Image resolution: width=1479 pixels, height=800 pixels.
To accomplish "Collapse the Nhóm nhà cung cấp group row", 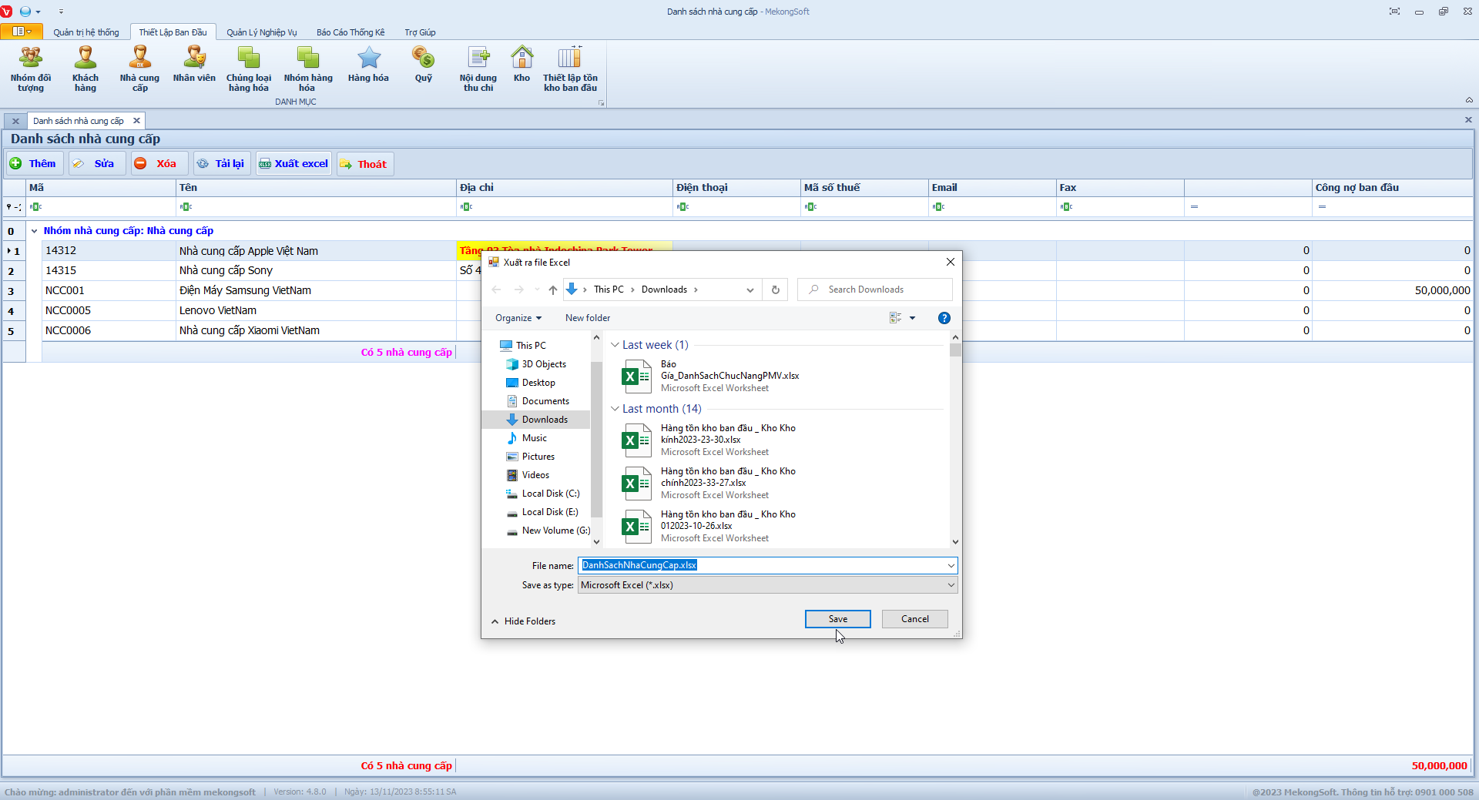I will (x=35, y=231).
